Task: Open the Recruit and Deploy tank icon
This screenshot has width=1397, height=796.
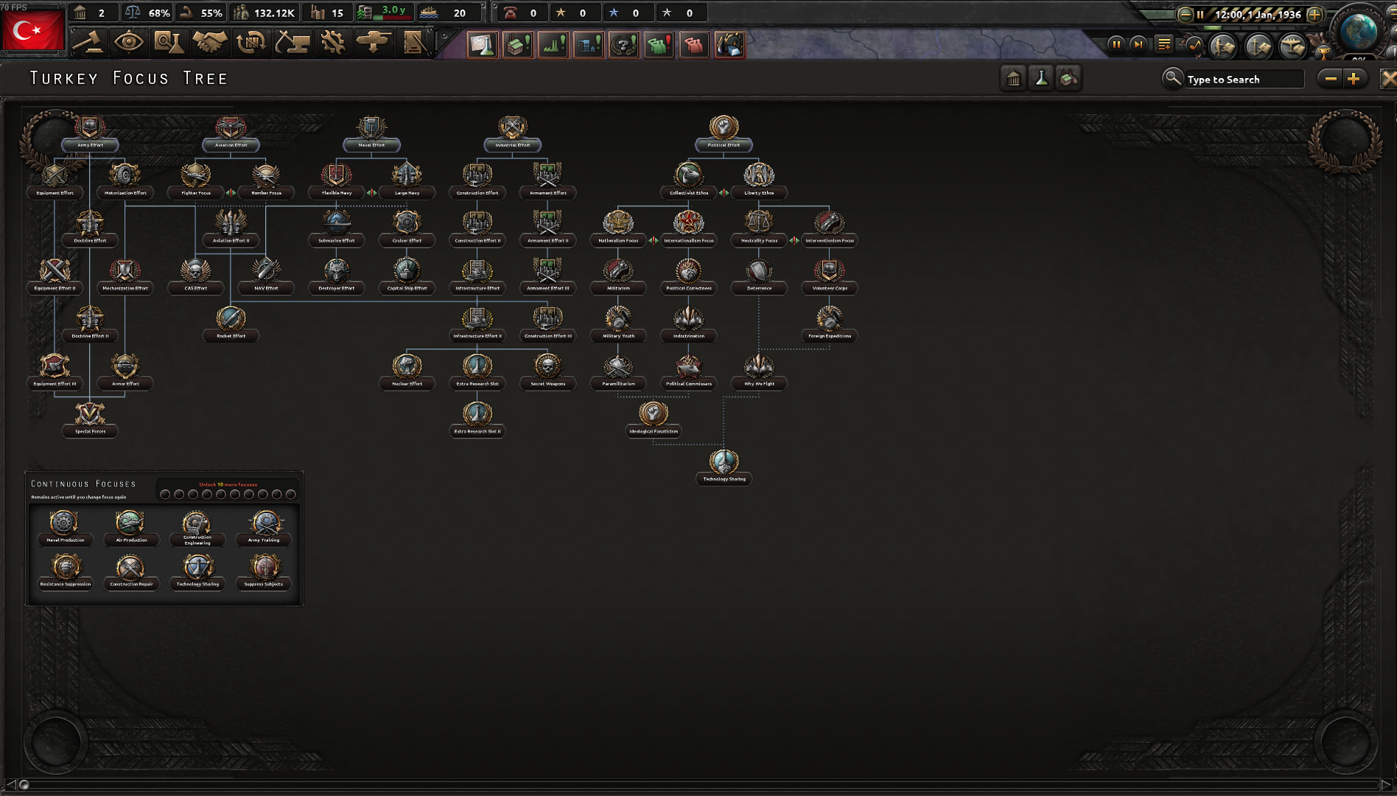Action: pos(373,42)
